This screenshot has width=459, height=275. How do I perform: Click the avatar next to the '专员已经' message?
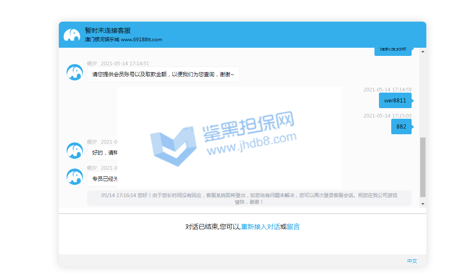[x=75, y=177]
